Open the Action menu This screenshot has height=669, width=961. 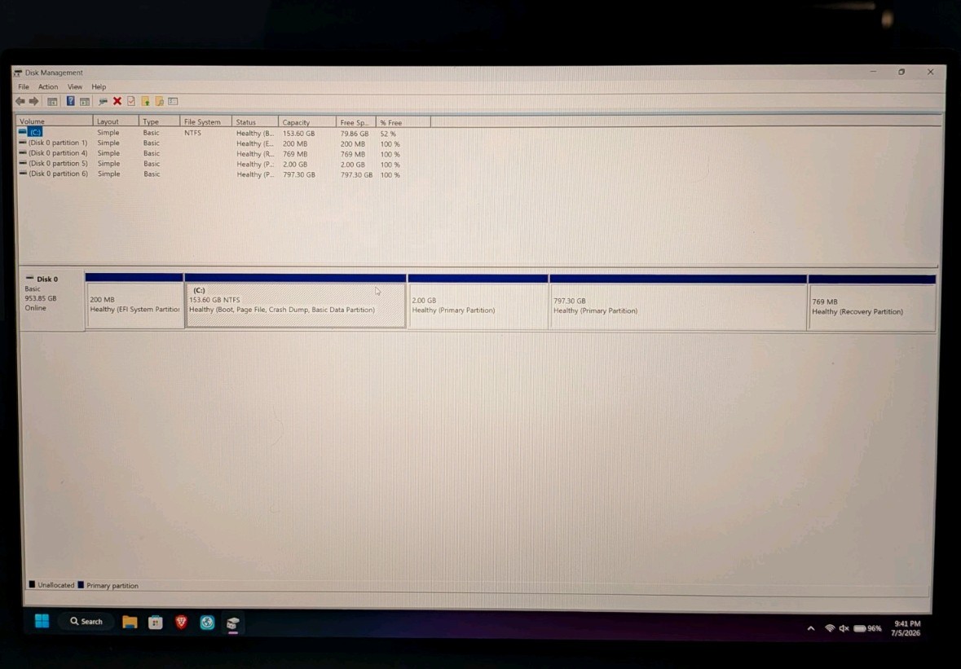[x=48, y=87]
